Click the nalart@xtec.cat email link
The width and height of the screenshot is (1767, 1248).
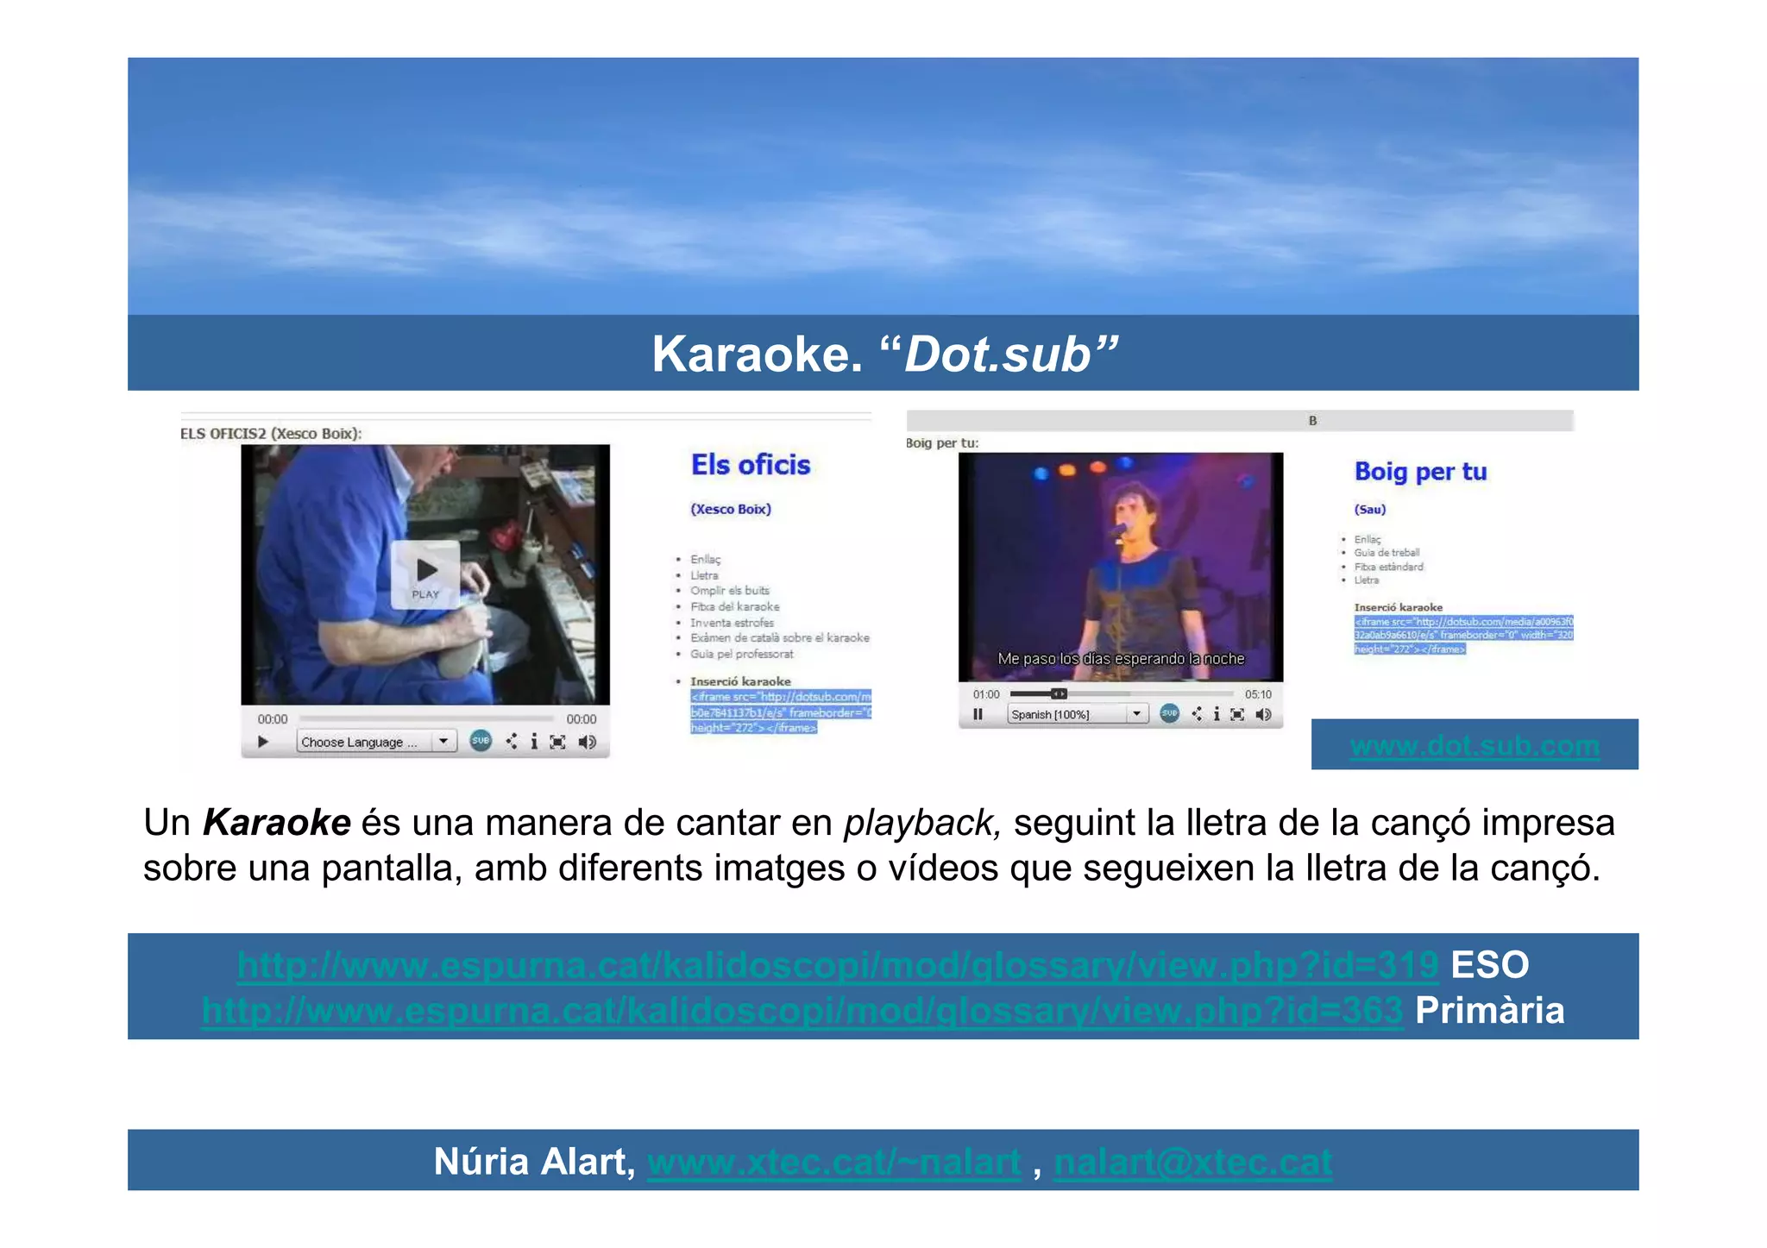point(1193,1162)
